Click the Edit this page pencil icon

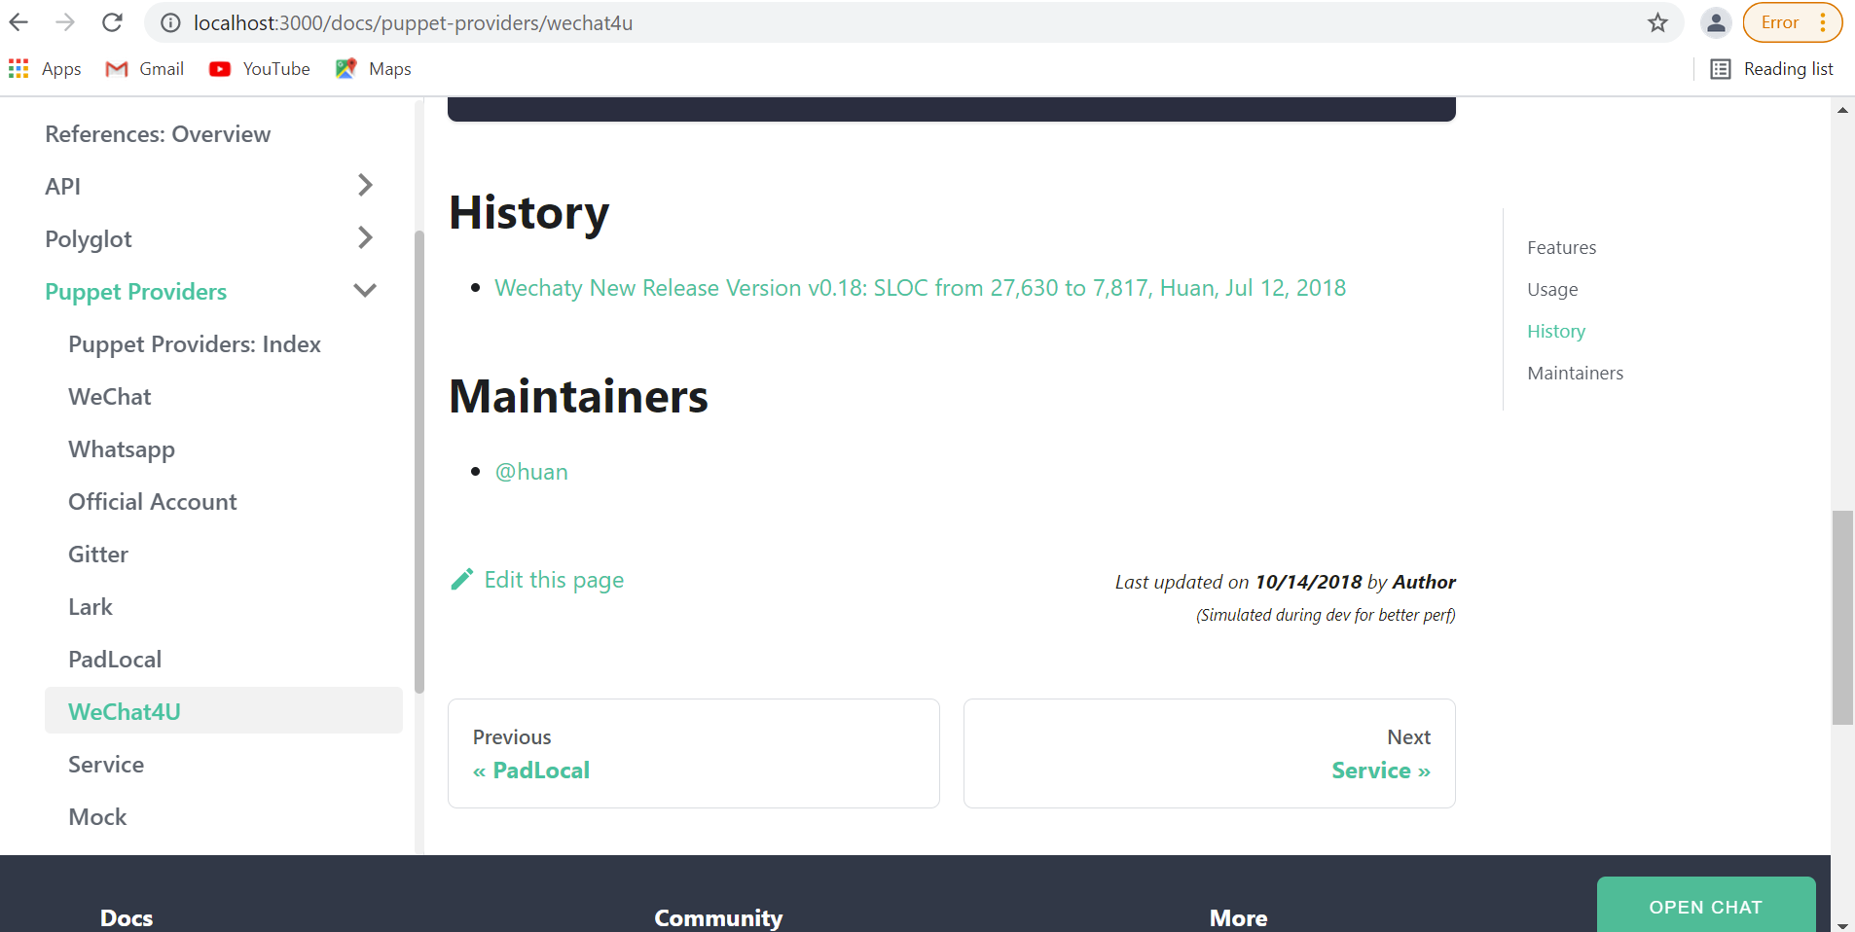[462, 580]
